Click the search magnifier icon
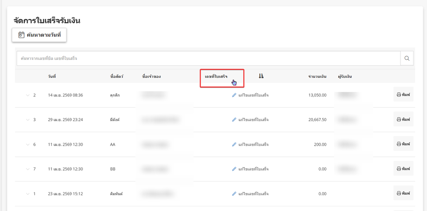The height and width of the screenshot is (211, 427). point(407,58)
